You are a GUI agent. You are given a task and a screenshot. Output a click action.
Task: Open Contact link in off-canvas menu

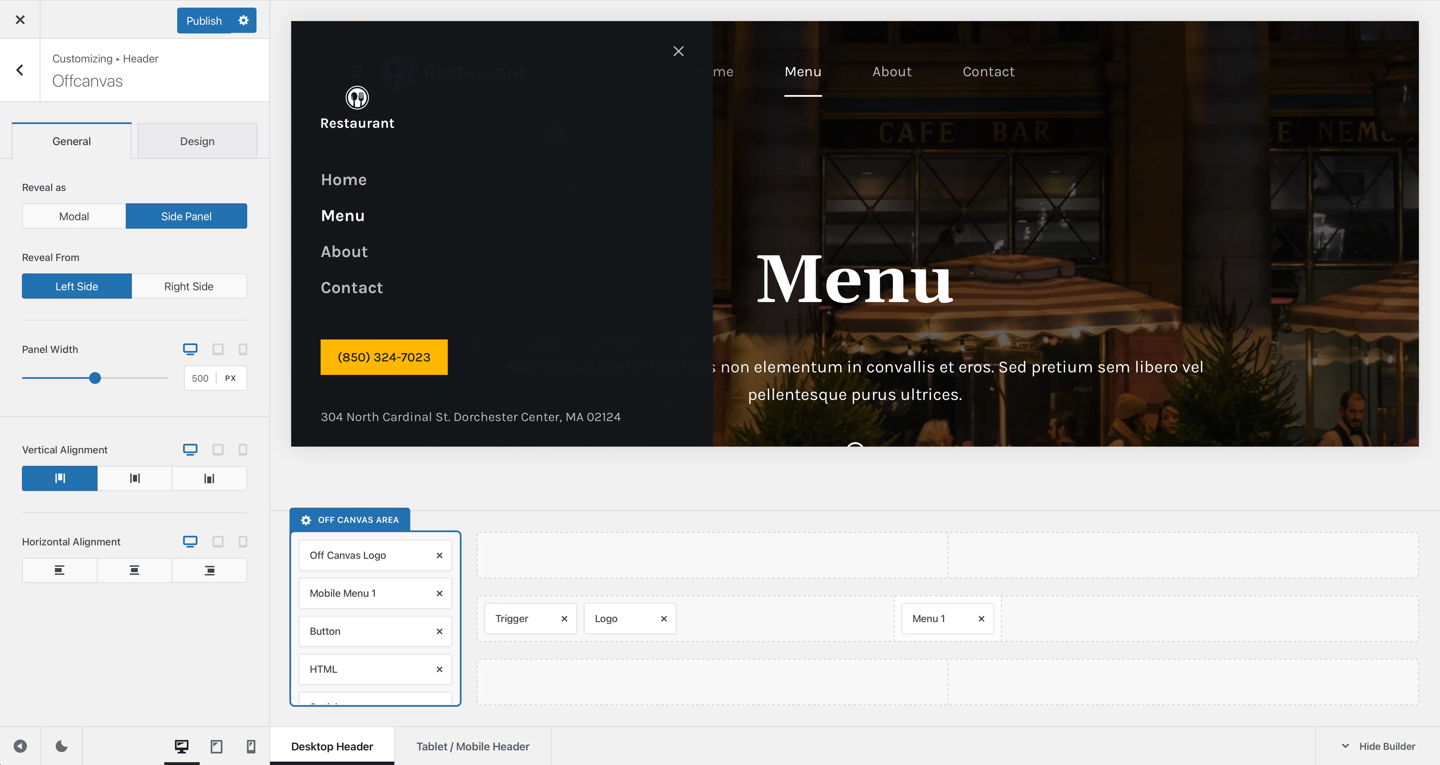point(352,287)
